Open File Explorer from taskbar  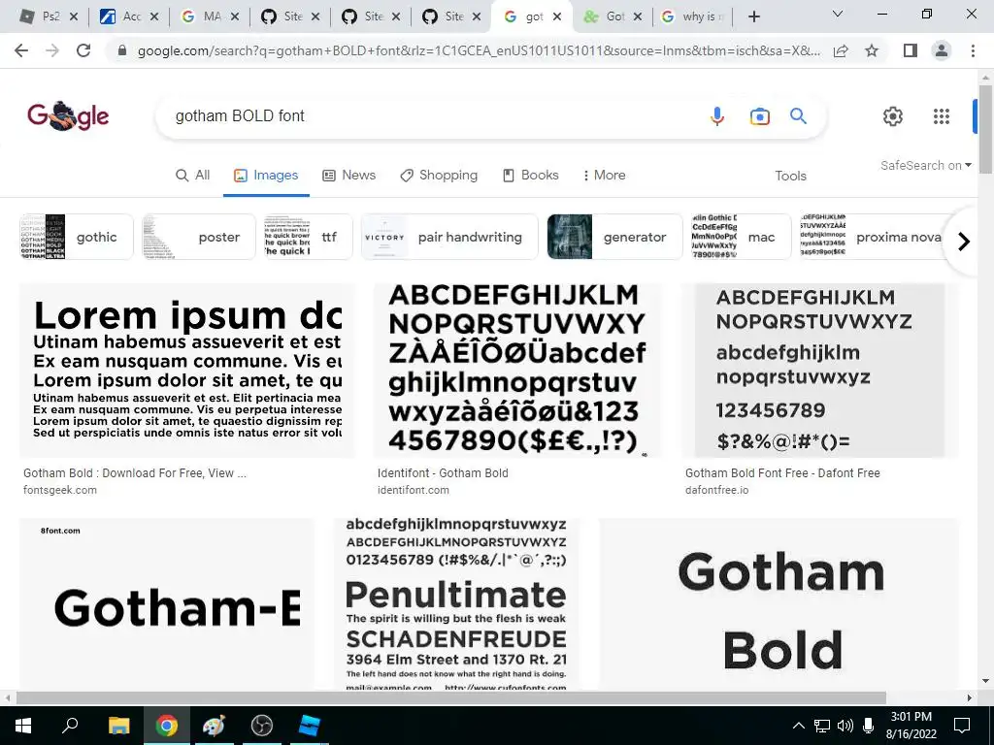tap(118, 726)
